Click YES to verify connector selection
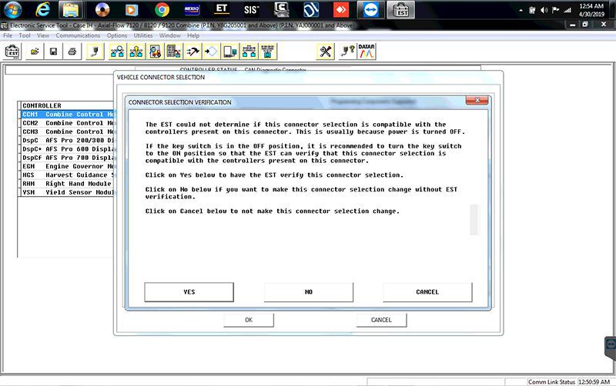616x386 pixels. click(189, 292)
